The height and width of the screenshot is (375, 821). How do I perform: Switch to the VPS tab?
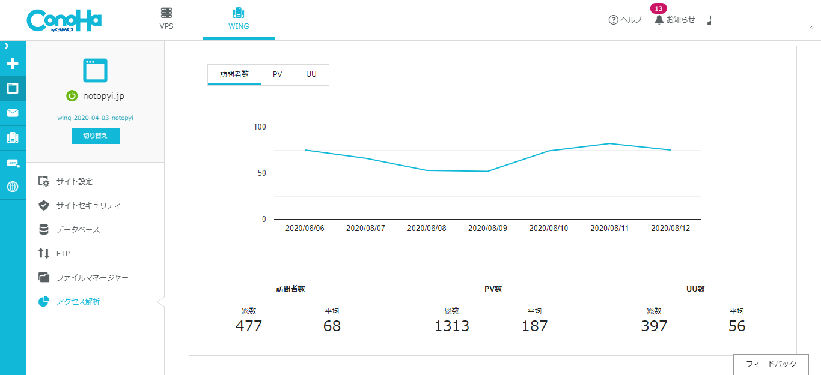click(166, 19)
